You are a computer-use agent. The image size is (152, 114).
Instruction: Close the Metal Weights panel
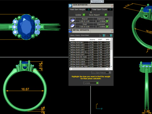112,31
